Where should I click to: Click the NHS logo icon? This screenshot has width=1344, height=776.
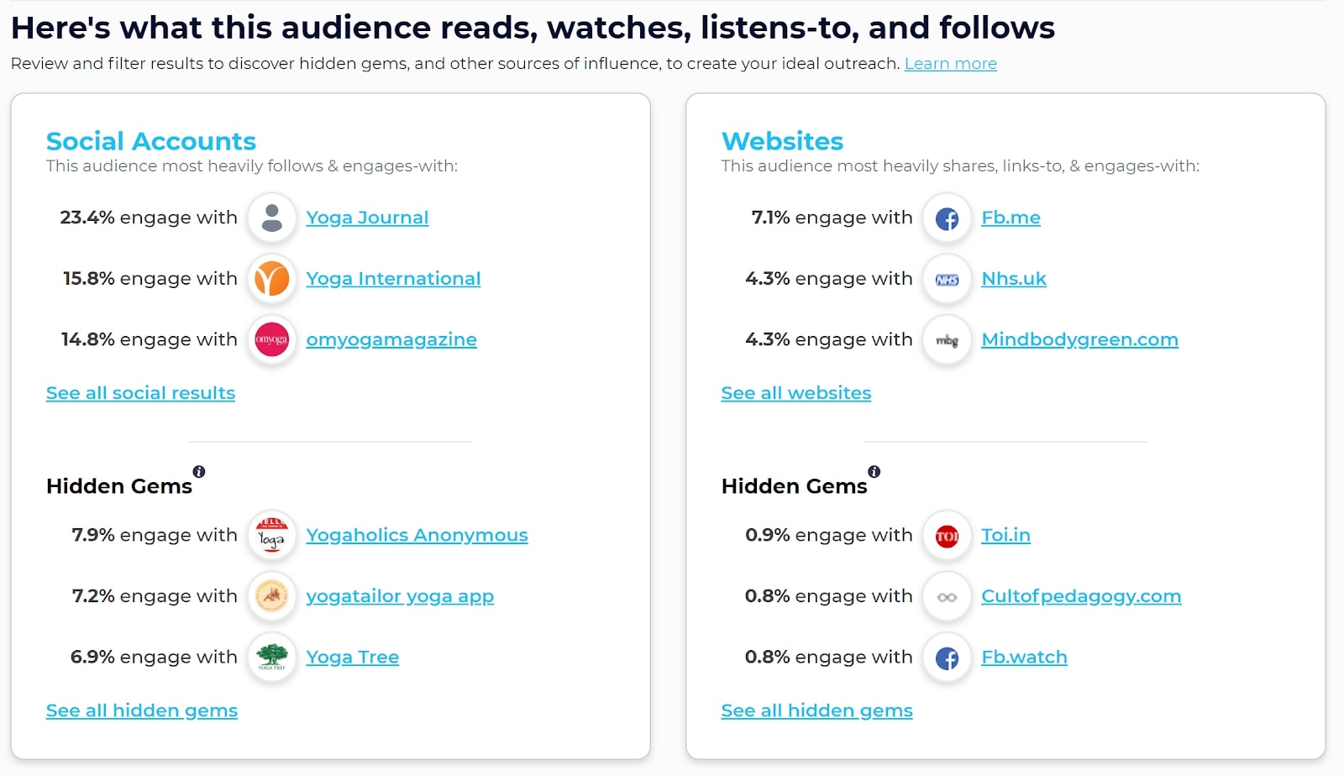pos(948,280)
